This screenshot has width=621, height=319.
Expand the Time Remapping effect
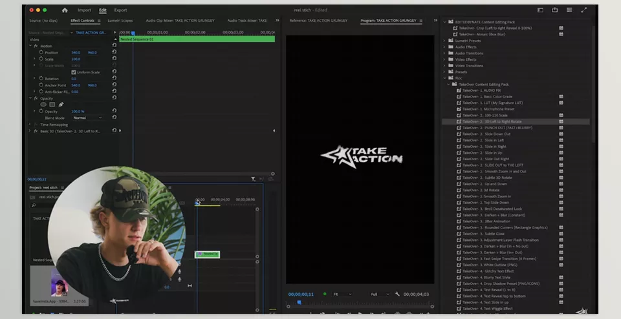30,125
